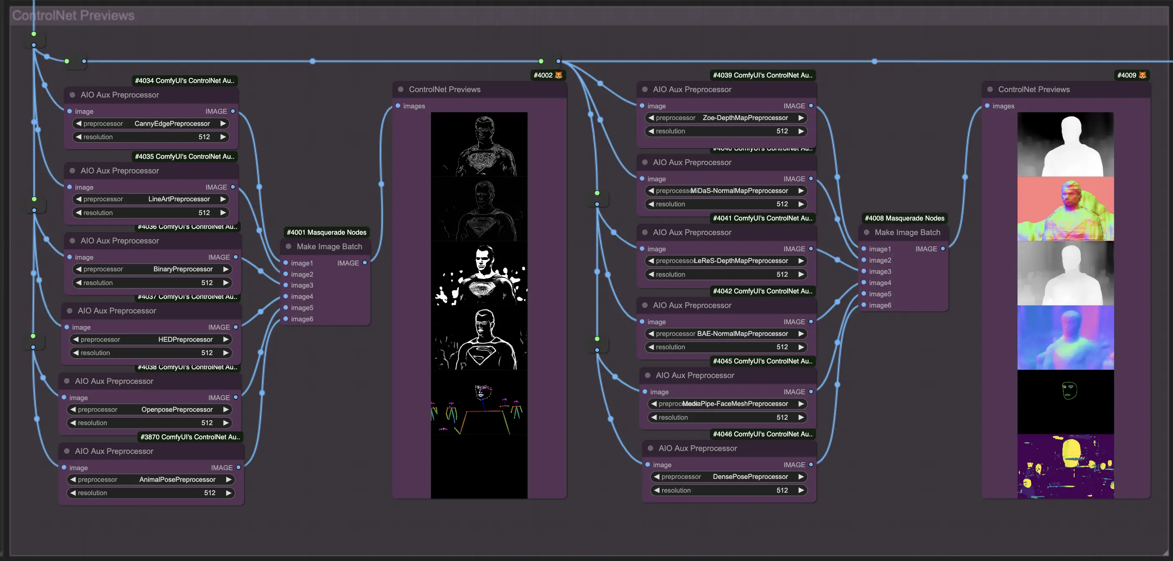
Task: Increase resolution in the CannyEdge node
Action: (223, 137)
